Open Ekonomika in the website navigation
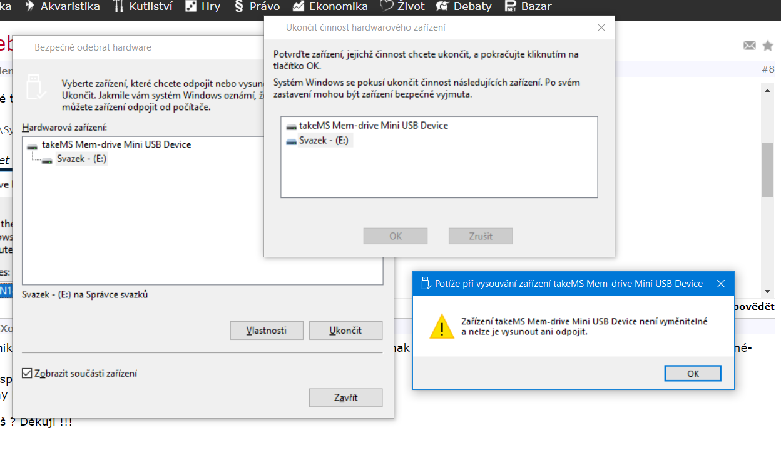Viewport: 781px width, 450px height. coord(339,7)
